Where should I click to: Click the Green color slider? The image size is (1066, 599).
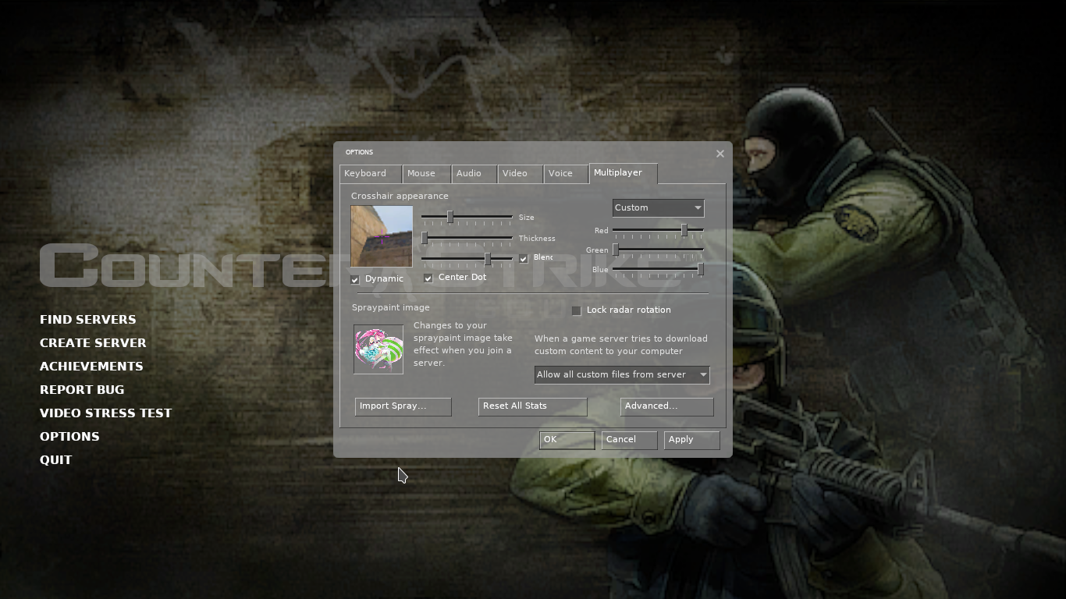(x=658, y=250)
